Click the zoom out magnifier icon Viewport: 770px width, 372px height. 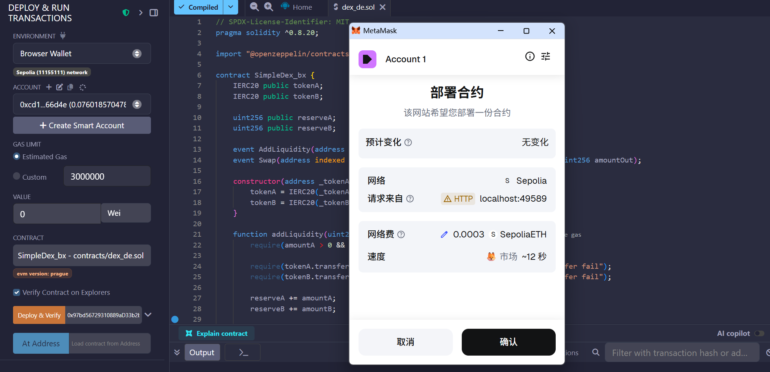tap(254, 7)
